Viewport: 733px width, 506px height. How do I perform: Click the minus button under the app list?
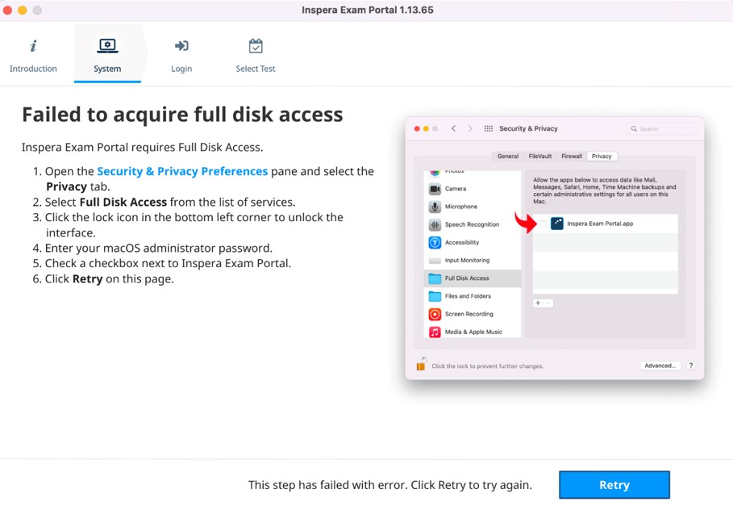(x=548, y=303)
